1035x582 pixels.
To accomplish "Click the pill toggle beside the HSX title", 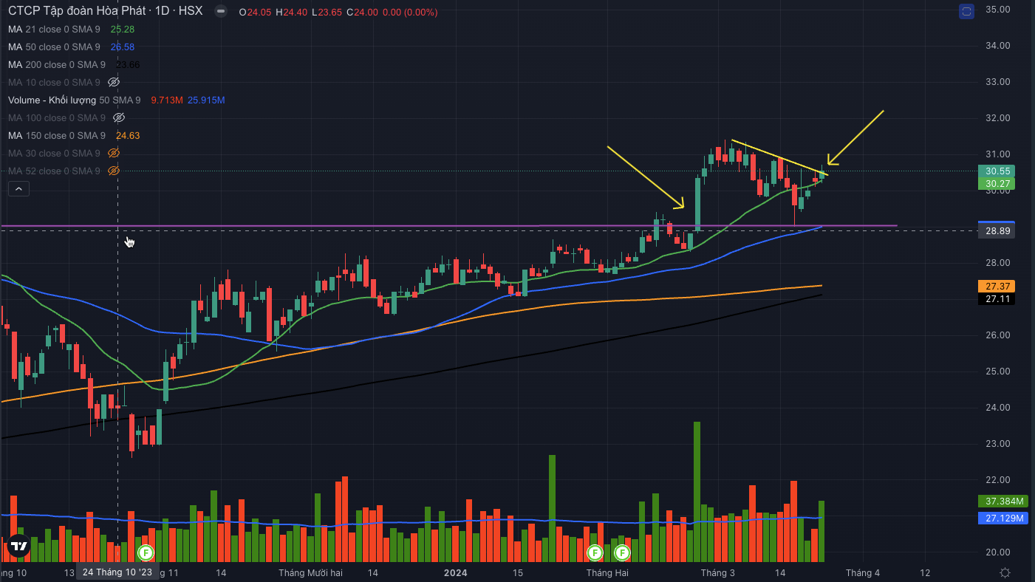I will [219, 12].
